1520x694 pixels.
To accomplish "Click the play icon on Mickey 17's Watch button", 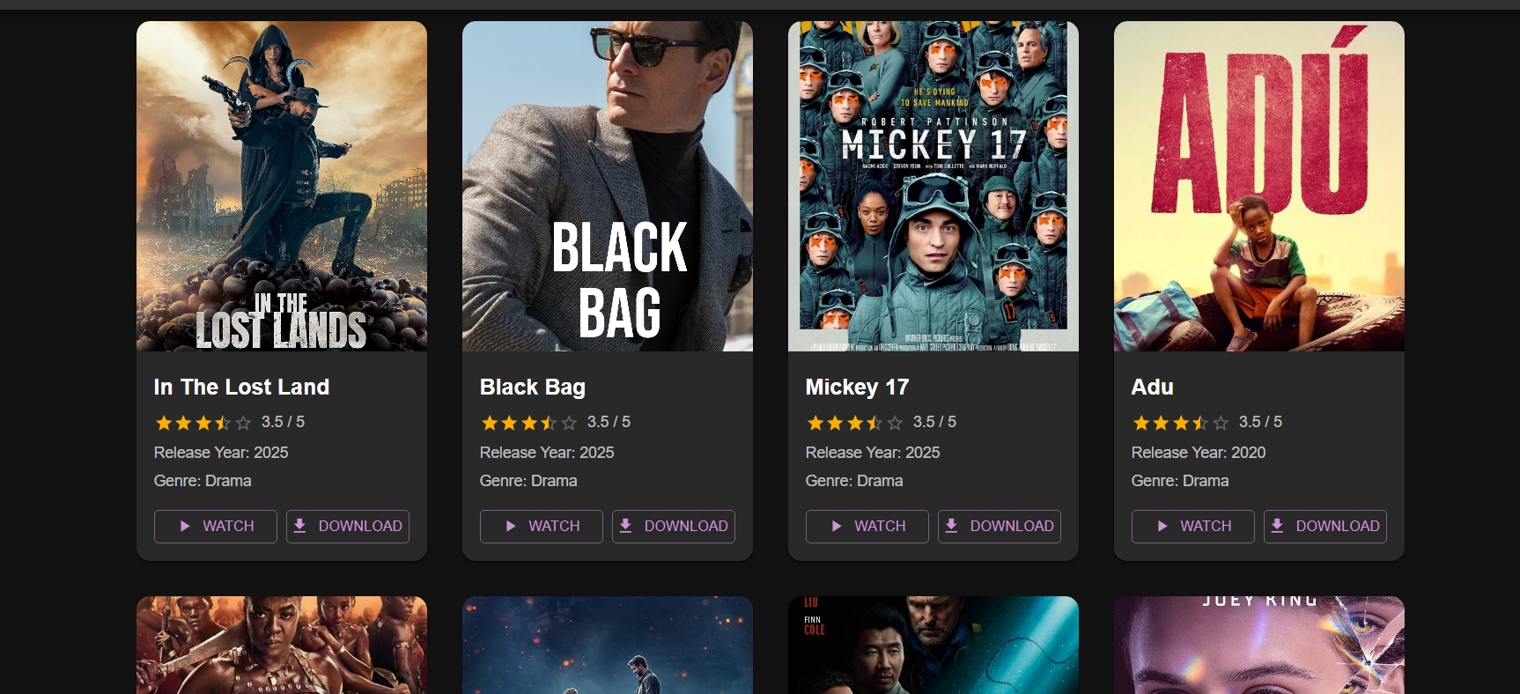I will [837, 526].
